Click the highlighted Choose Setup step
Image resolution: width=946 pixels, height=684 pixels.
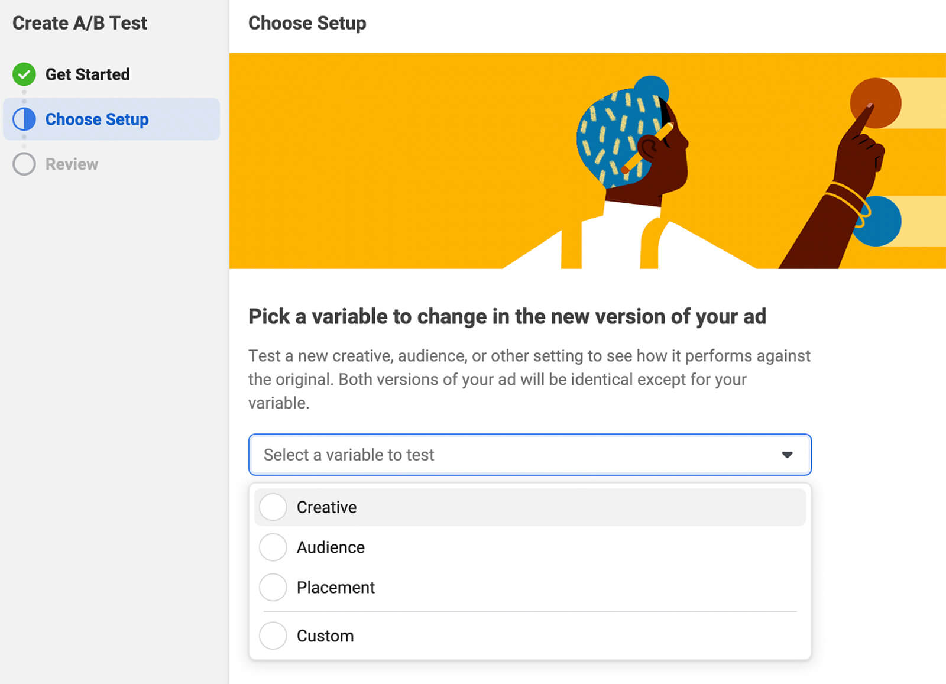click(x=97, y=119)
